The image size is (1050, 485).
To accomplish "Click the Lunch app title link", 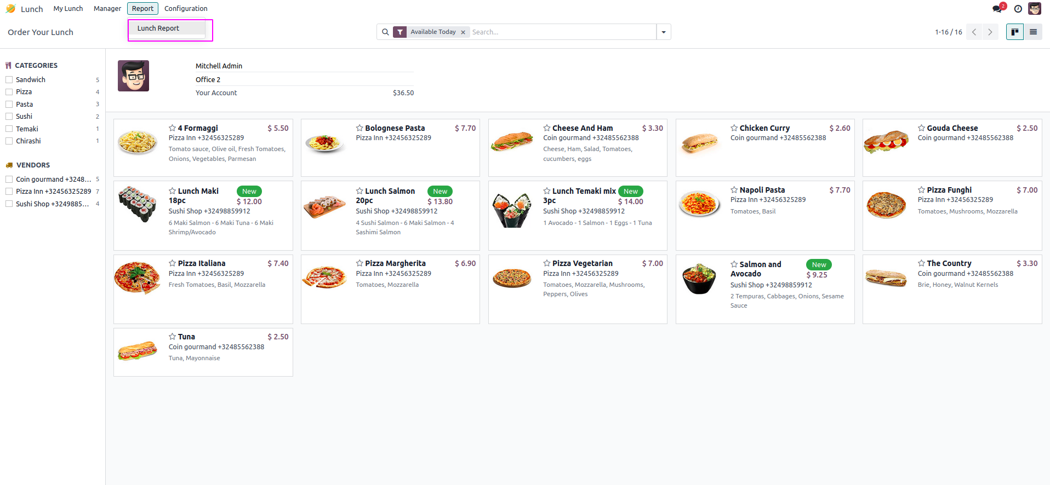I will click(32, 9).
